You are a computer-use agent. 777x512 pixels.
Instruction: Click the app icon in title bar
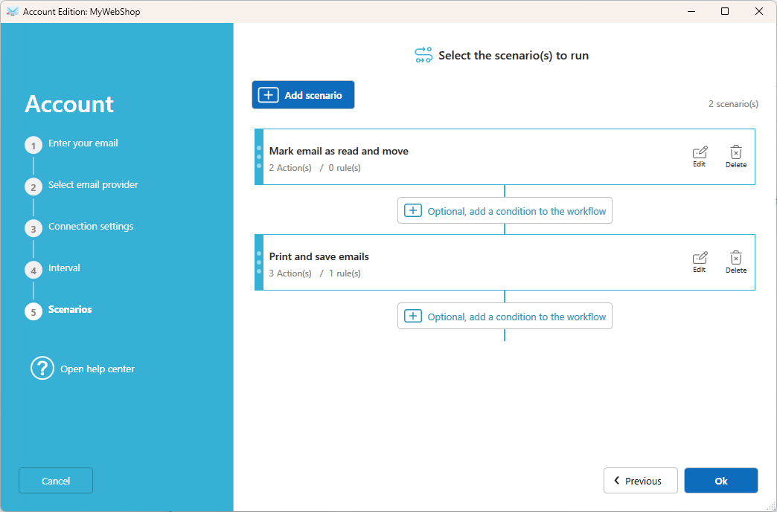click(x=13, y=11)
